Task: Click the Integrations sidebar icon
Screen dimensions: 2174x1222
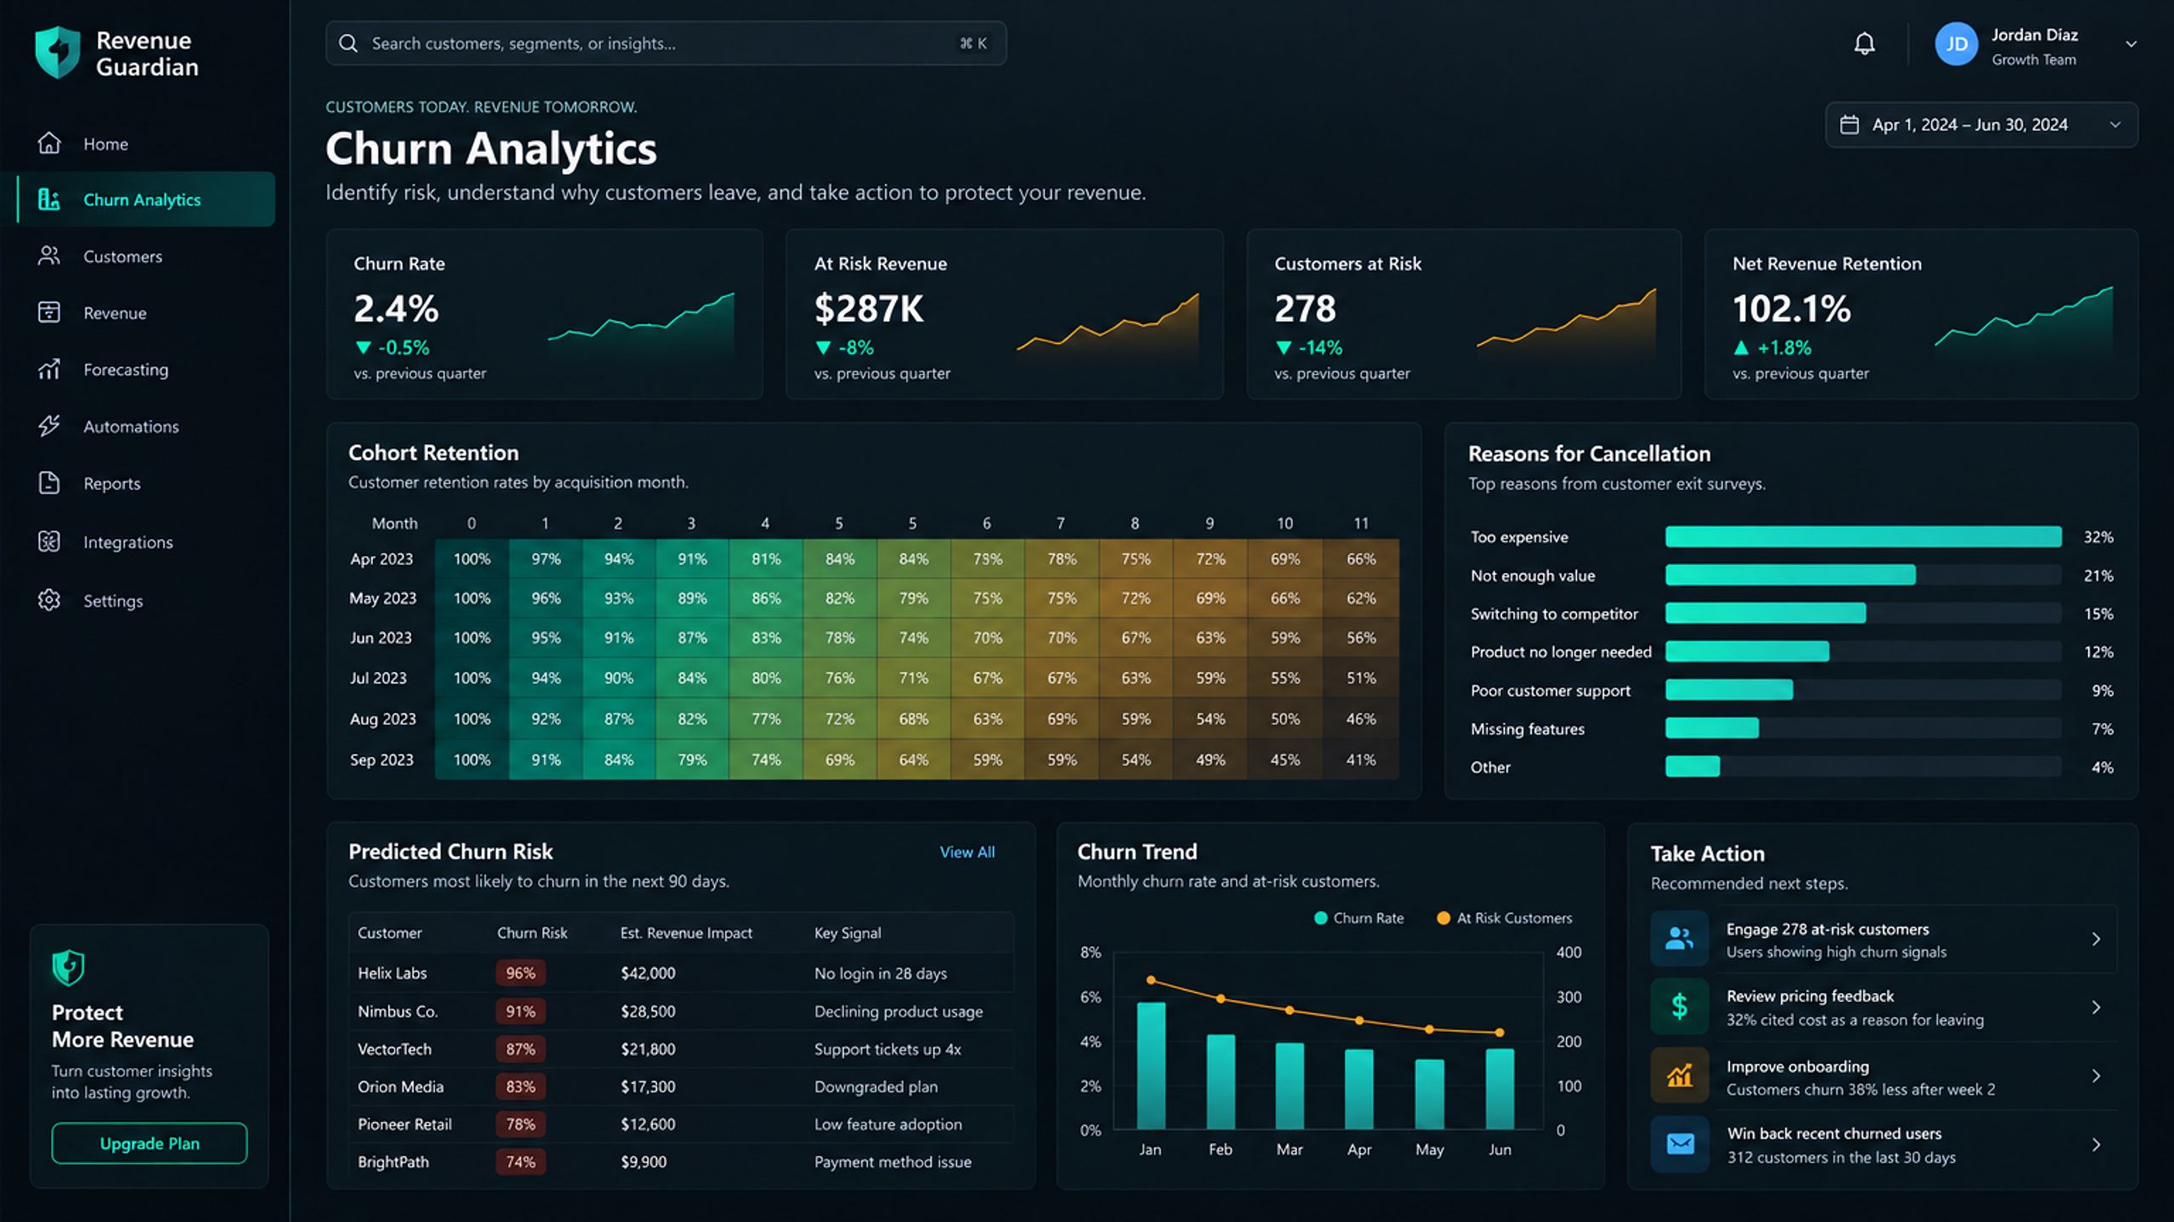Action: tap(49, 541)
